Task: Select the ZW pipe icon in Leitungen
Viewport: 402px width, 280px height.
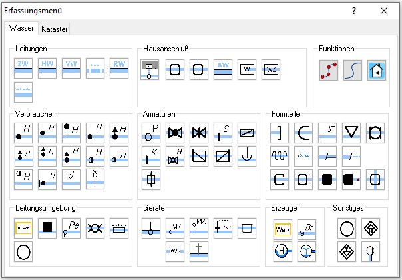Action: click(23, 69)
